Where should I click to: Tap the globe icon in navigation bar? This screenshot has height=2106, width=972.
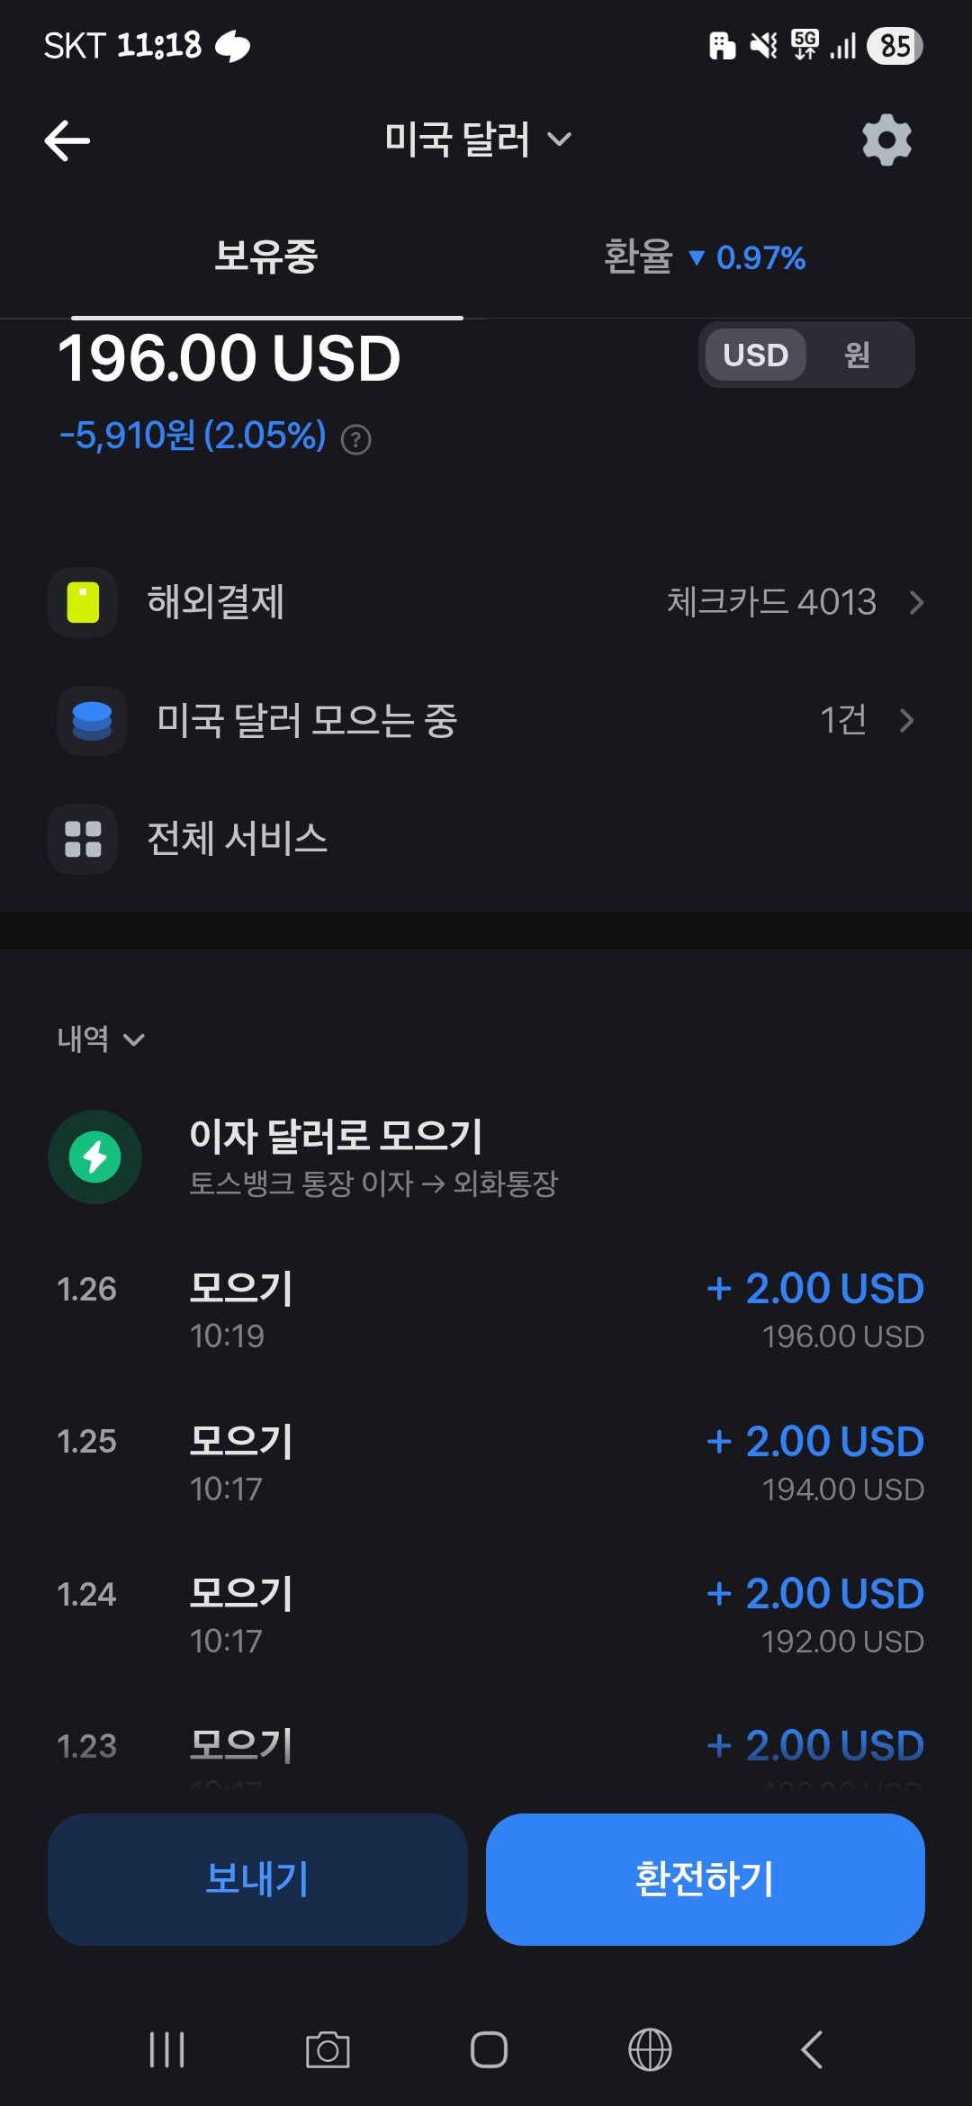click(x=650, y=2049)
